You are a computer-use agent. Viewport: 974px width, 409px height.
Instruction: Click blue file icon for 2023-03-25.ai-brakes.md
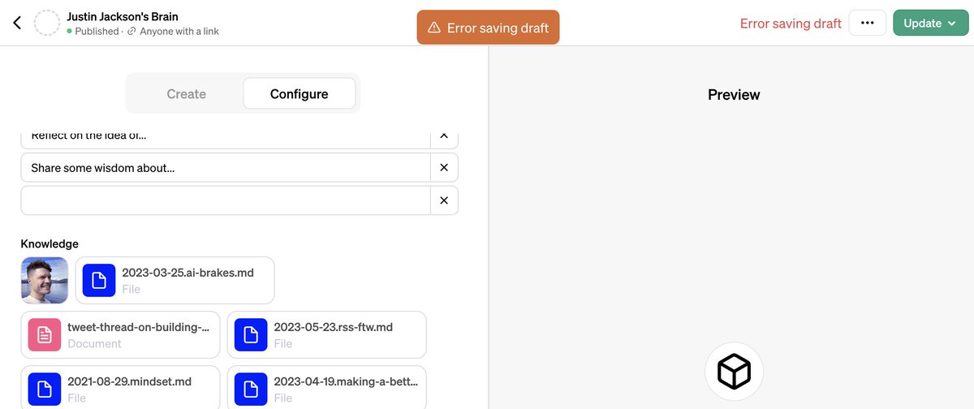(99, 280)
